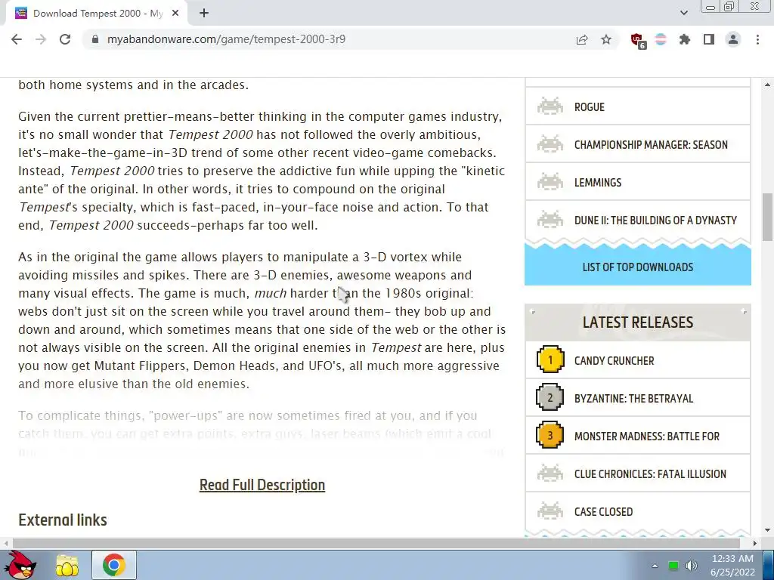Open the eggs folder taskbar icon

[x=67, y=565]
